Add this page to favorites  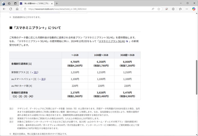point(159,9)
